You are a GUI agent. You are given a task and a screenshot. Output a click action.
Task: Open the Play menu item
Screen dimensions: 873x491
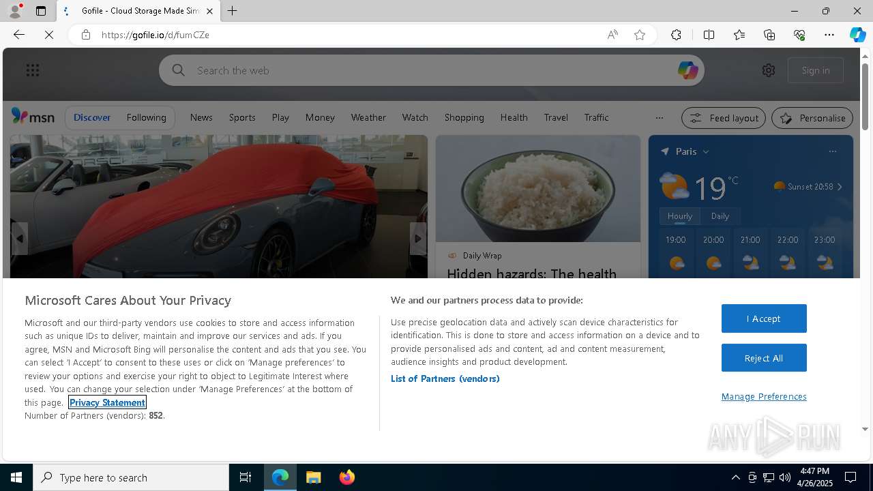(280, 117)
